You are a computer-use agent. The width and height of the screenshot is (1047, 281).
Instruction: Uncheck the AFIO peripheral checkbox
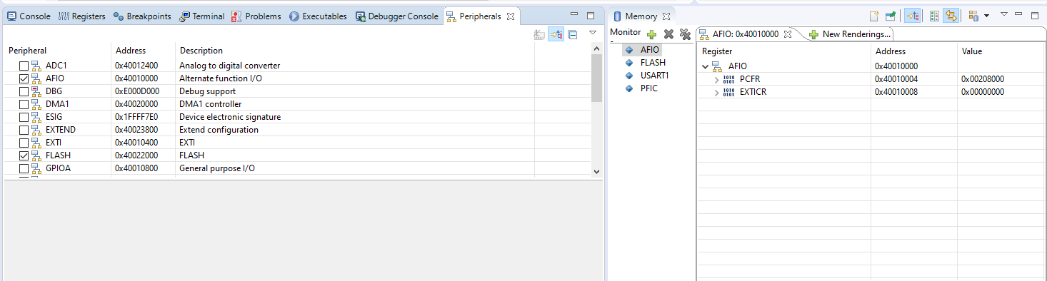[24, 78]
